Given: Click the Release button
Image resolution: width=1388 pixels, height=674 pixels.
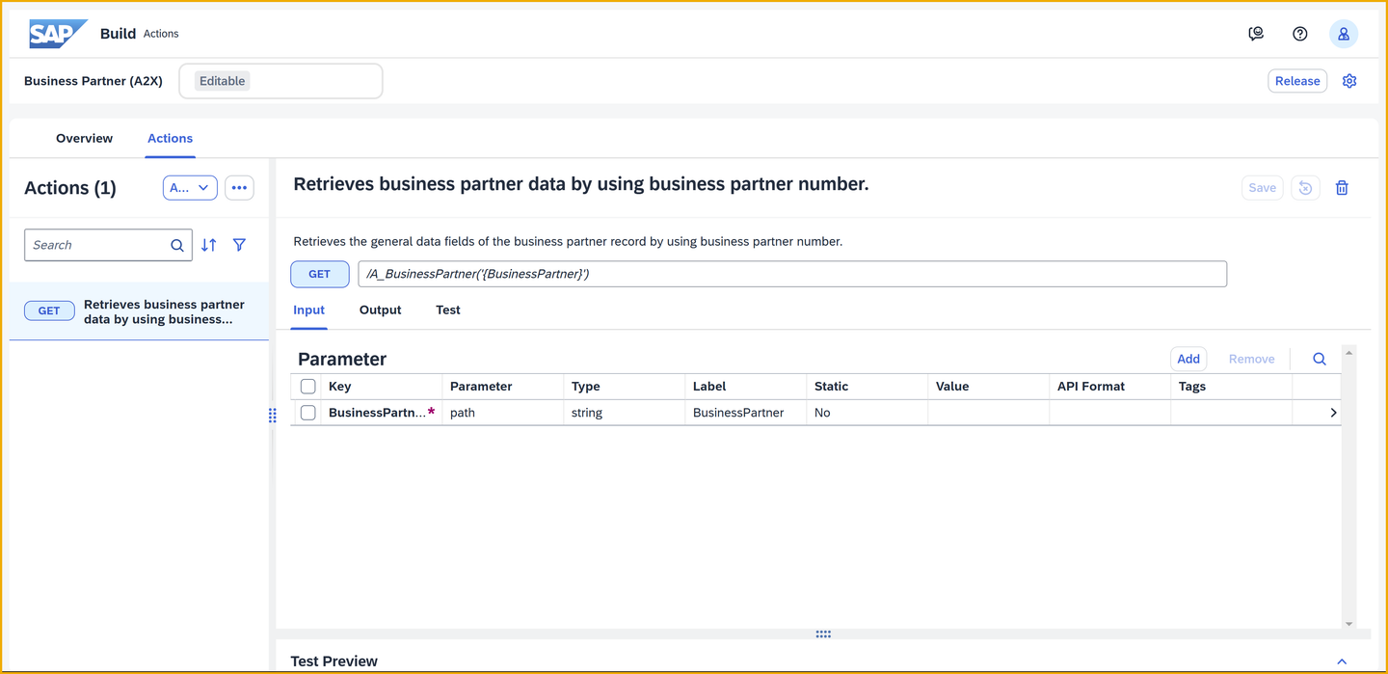Looking at the screenshot, I should click(1297, 81).
